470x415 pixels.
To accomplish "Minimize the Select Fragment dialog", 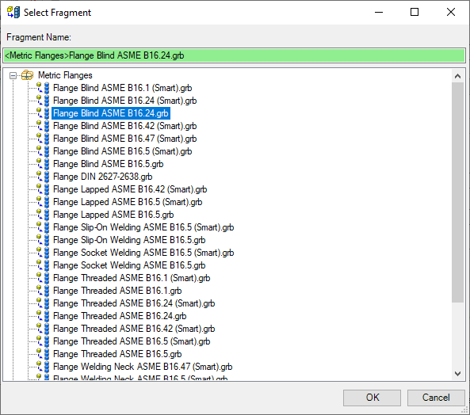I will click(x=379, y=13).
